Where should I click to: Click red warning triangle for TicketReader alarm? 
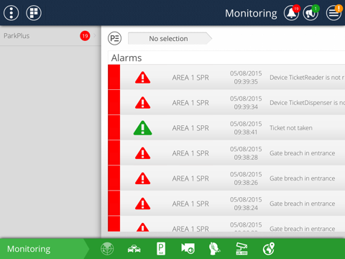tap(142, 78)
